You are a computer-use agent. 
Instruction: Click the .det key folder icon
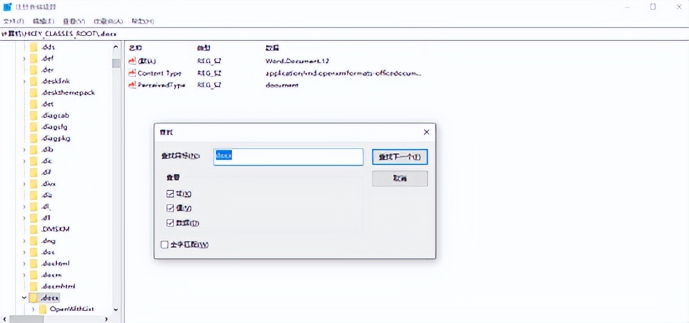pyautogui.click(x=34, y=104)
